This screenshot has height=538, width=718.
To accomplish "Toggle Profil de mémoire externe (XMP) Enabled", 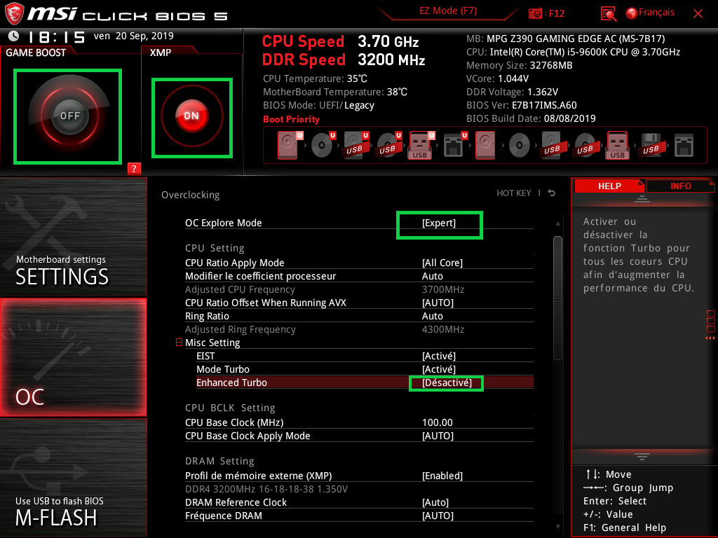I will pos(442,476).
